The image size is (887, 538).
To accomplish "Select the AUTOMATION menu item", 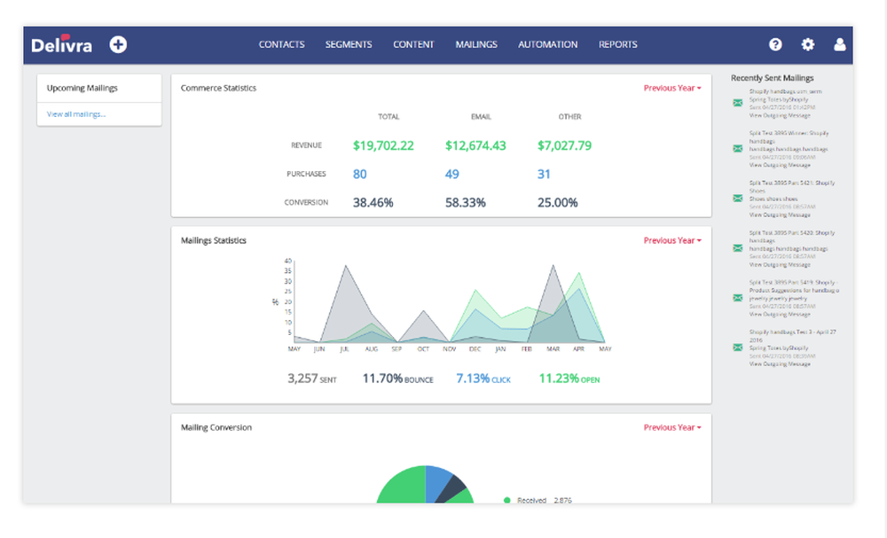I will tap(547, 43).
